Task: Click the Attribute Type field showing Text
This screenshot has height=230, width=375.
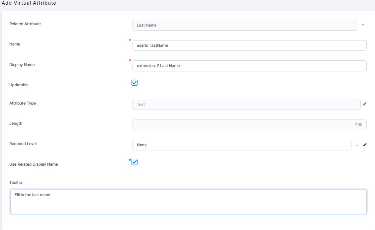Action: click(246, 104)
